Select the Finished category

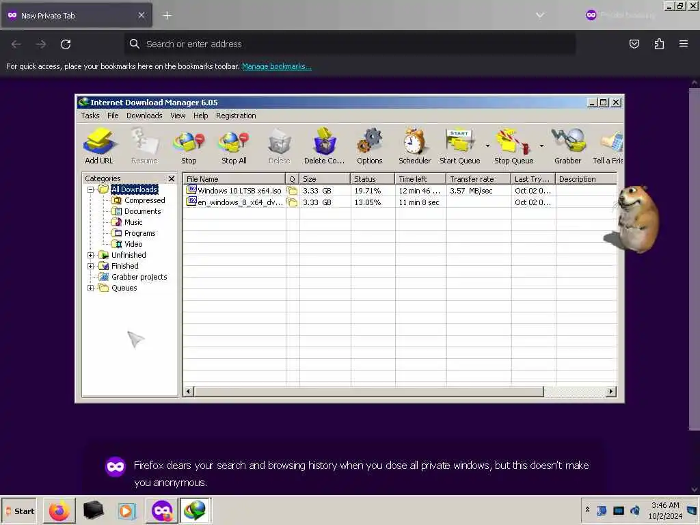(124, 266)
